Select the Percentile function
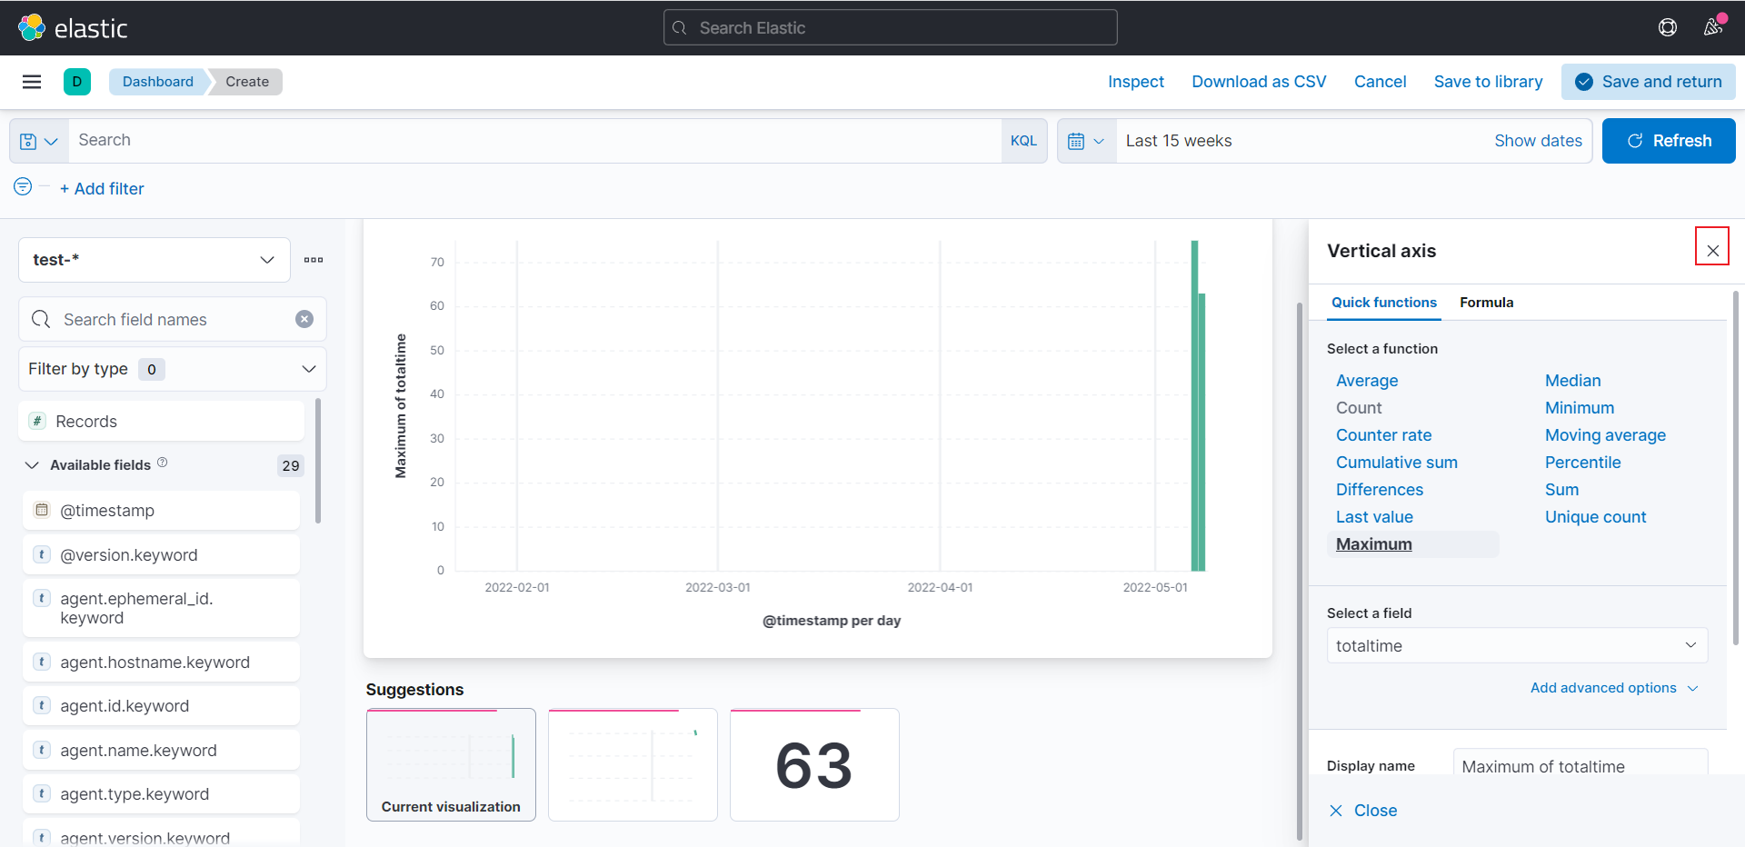The image size is (1745, 847). (1582, 463)
